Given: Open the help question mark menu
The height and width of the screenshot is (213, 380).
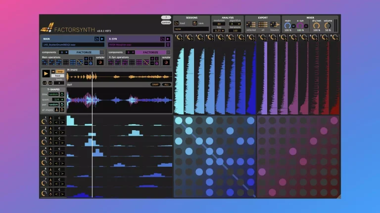Looking at the screenshot, I should point(166,17).
